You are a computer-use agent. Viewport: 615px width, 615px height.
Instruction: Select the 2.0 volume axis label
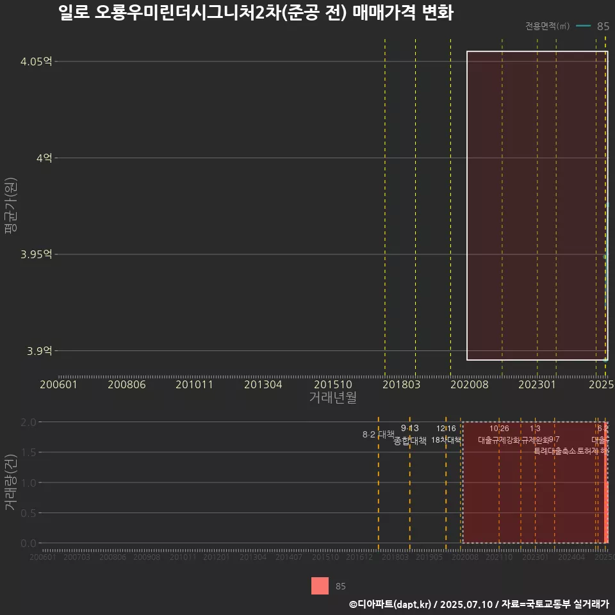(28, 422)
